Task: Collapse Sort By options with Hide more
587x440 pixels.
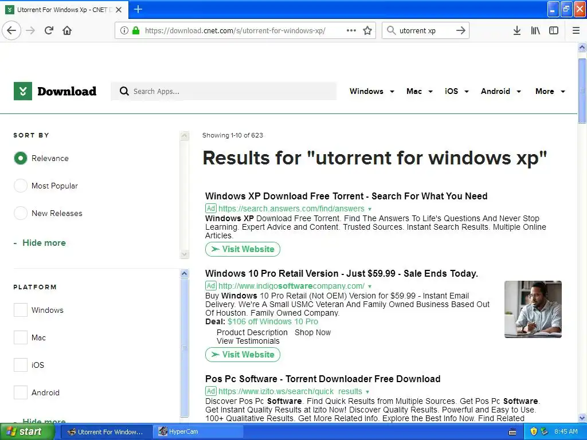Action: [x=40, y=243]
